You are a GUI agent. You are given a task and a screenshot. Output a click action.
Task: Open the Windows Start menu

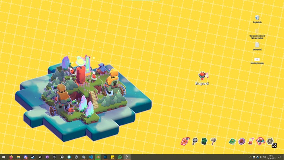(3, 157)
